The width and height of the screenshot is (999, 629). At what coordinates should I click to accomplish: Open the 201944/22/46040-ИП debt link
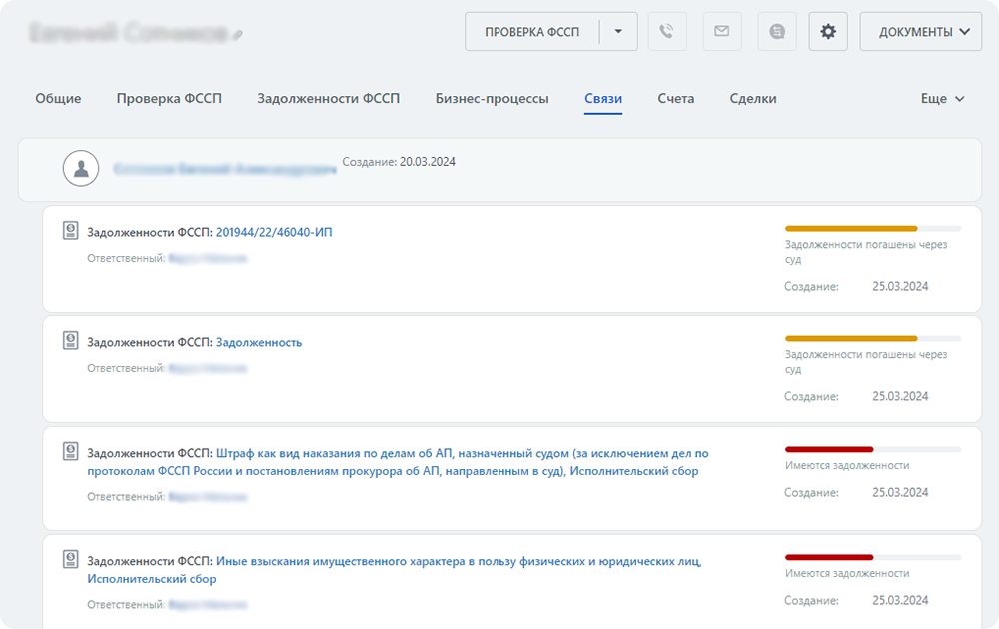tap(274, 232)
